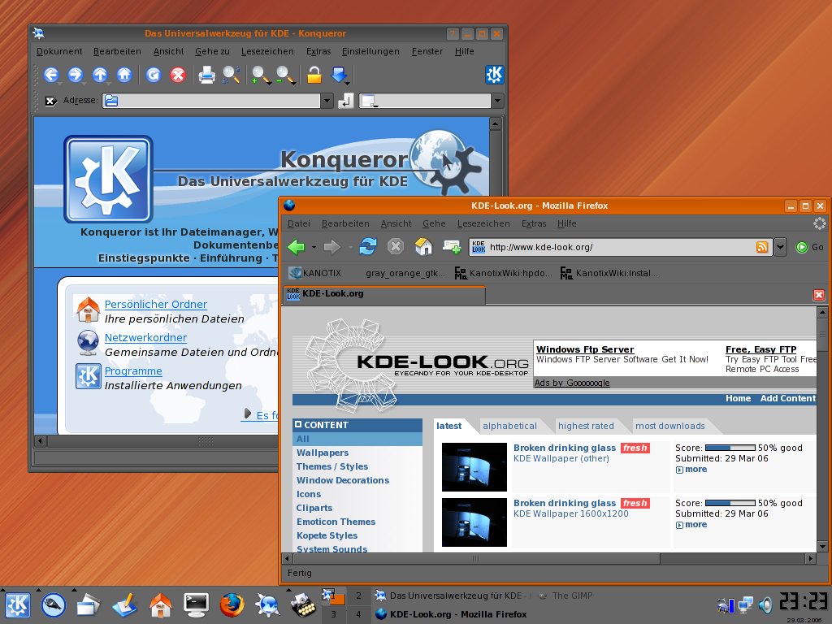Open the Datei menu in Firefox

pyautogui.click(x=299, y=224)
